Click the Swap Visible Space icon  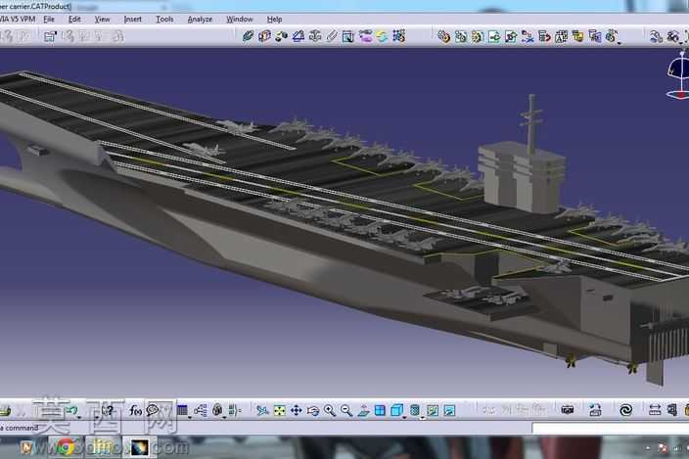point(449,410)
